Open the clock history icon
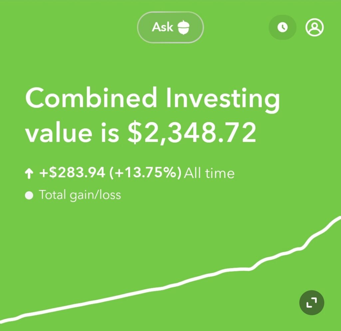Image resolution: width=341 pixels, height=331 pixels. coord(282,27)
